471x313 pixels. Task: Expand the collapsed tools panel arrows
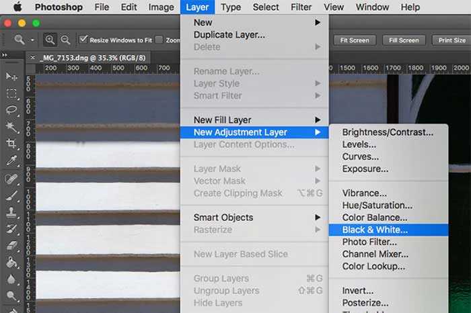5,55
